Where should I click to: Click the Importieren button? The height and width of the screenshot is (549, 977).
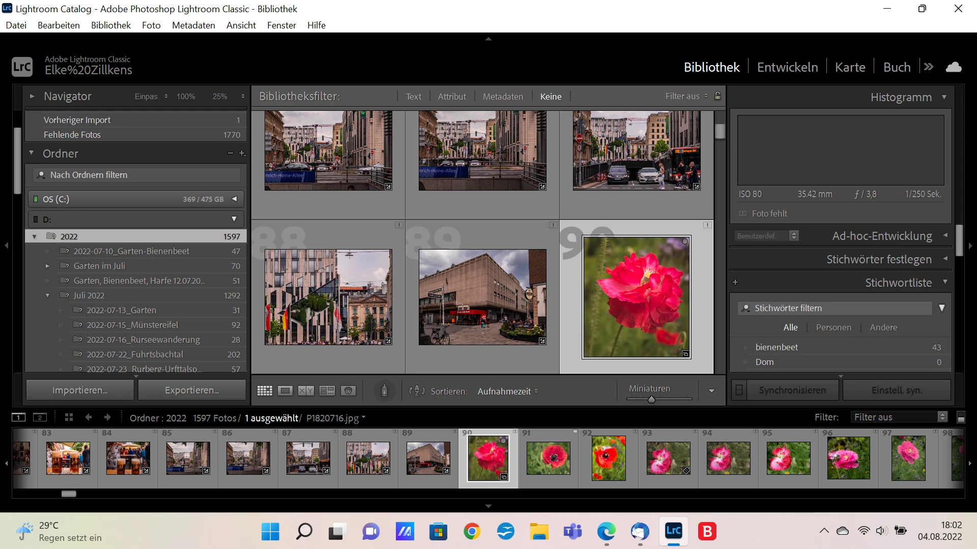pos(80,390)
